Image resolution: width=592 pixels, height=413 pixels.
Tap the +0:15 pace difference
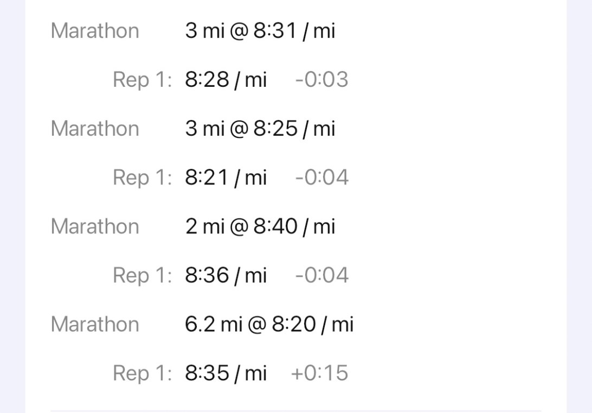[319, 373]
